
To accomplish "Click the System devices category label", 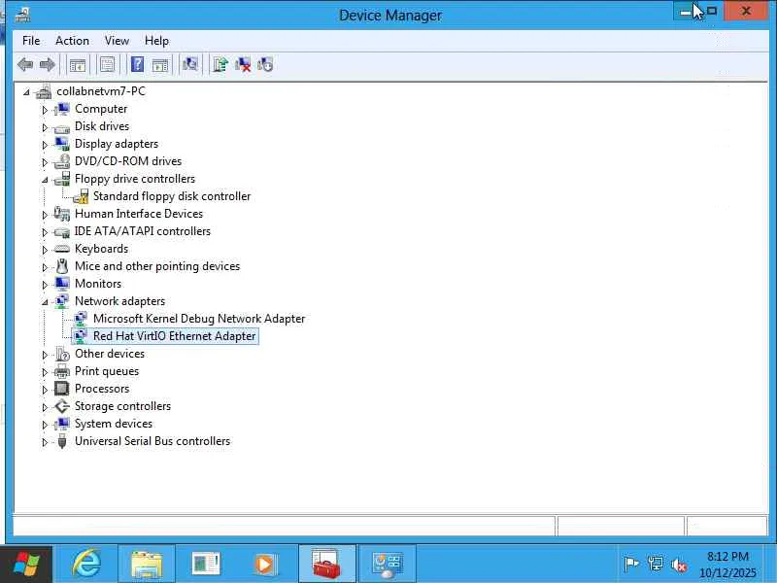I will click(114, 424).
